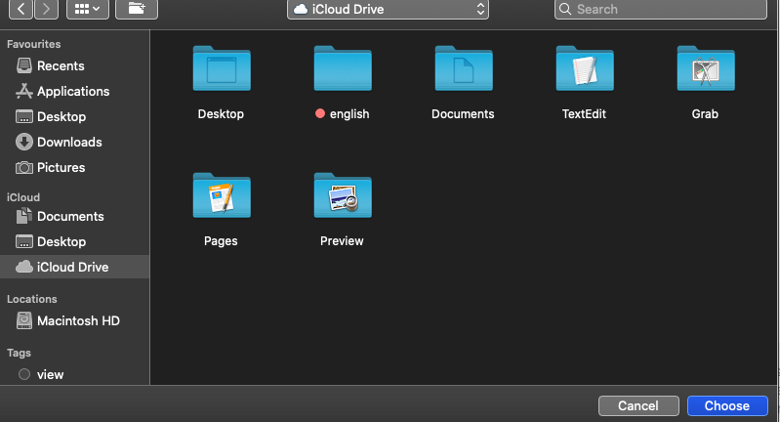Click into the Search field
The height and width of the screenshot is (422, 780).
click(661, 9)
